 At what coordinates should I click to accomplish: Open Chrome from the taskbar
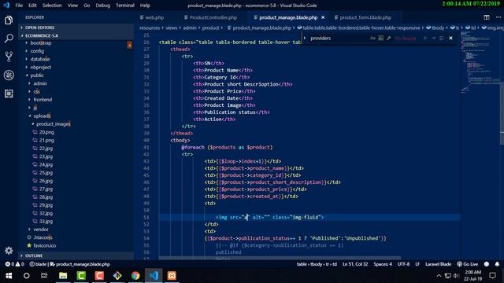coord(135,276)
